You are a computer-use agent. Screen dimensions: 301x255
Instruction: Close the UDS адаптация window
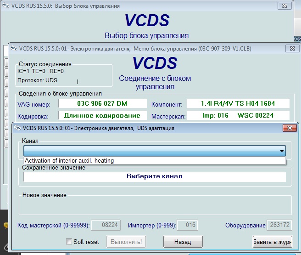click(x=290, y=128)
